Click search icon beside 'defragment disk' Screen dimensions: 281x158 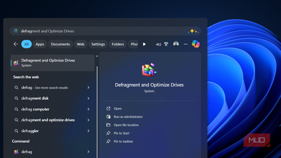16,98
